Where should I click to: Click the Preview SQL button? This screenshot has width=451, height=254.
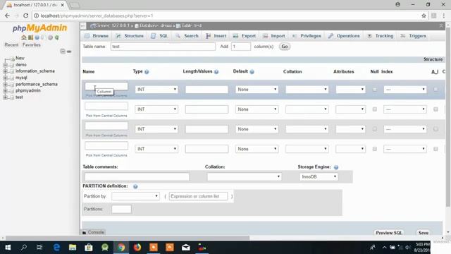pyautogui.click(x=389, y=233)
